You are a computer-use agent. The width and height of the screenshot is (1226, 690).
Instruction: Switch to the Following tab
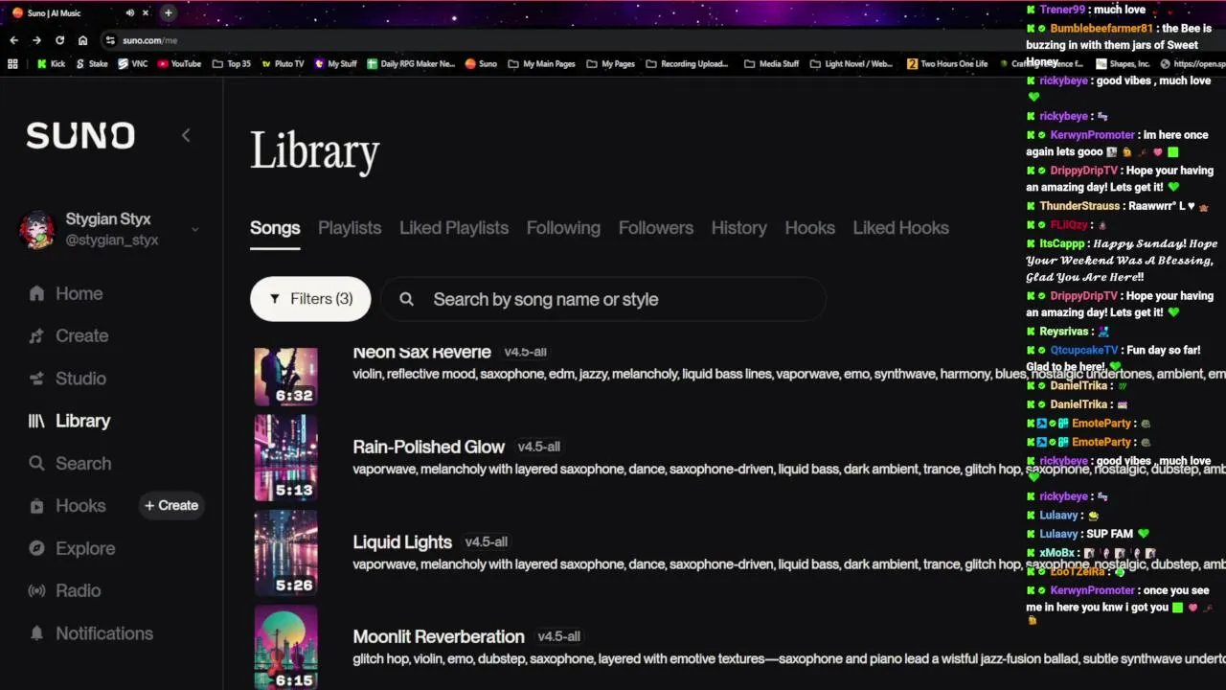point(563,228)
